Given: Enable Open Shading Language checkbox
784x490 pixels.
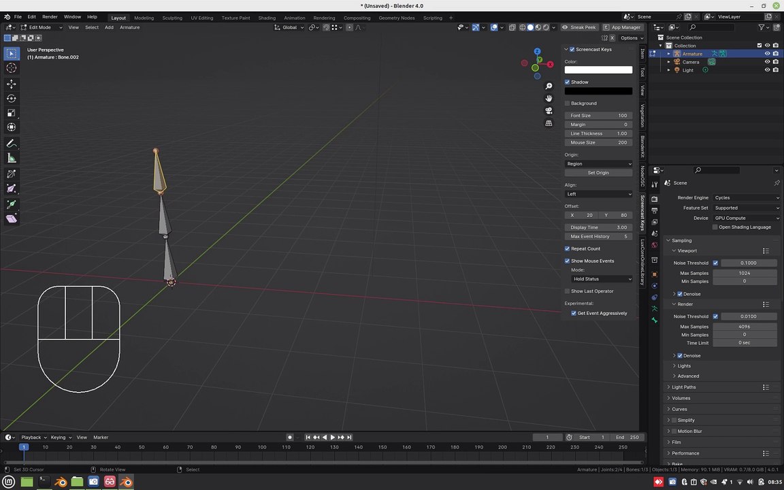Looking at the screenshot, I should point(715,227).
